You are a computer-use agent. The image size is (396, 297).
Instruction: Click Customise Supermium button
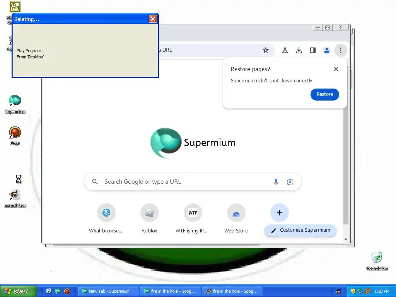tap(300, 230)
